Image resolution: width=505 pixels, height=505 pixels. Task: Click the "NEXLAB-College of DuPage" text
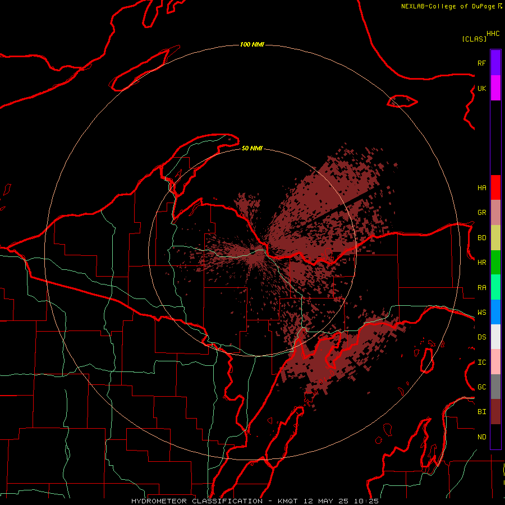click(x=448, y=6)
